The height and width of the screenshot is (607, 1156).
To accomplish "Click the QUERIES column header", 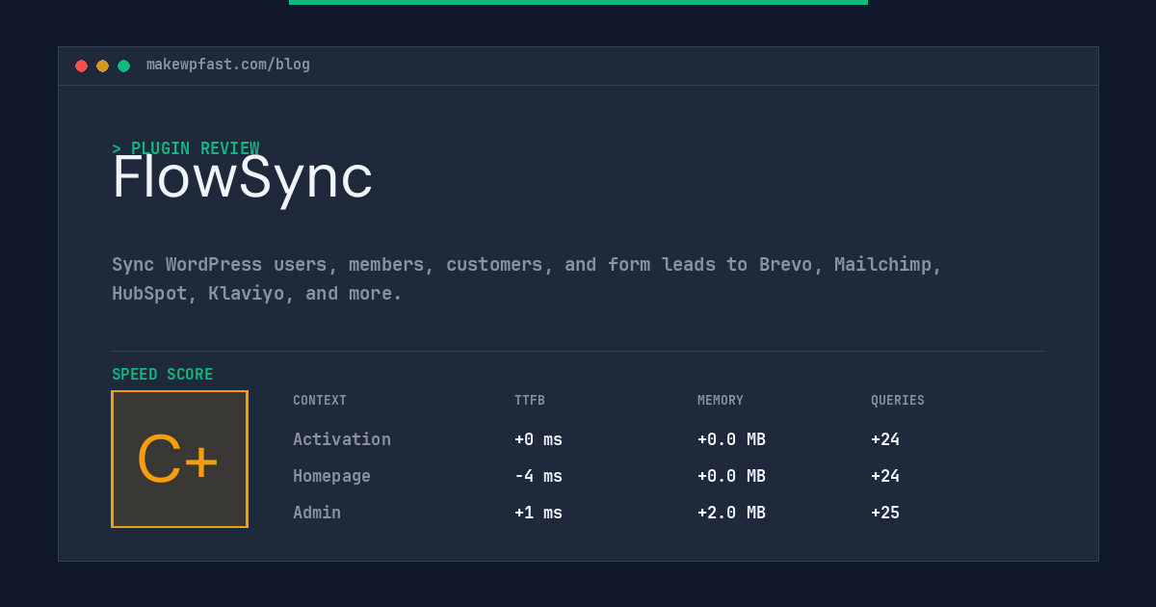I will (x=898, y=401).
